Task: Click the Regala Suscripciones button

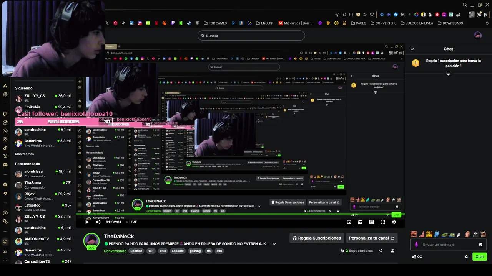Action: [x=316, y=238]
